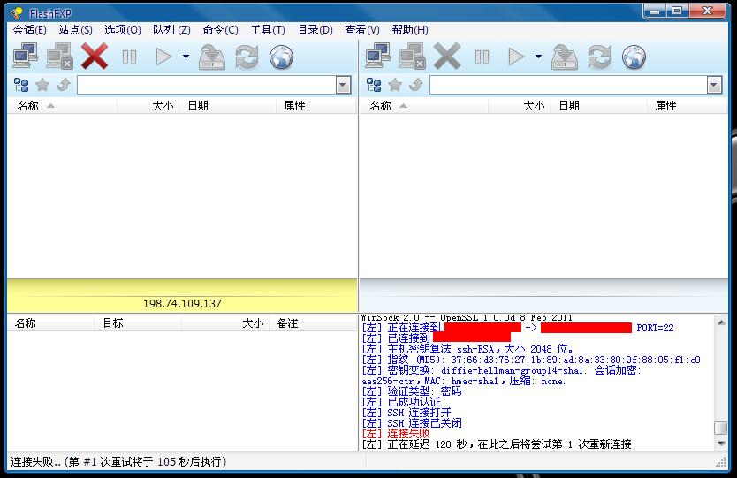Click the SSH 连接已关闭 log line
737x478 pixels.
pos(412,423)
